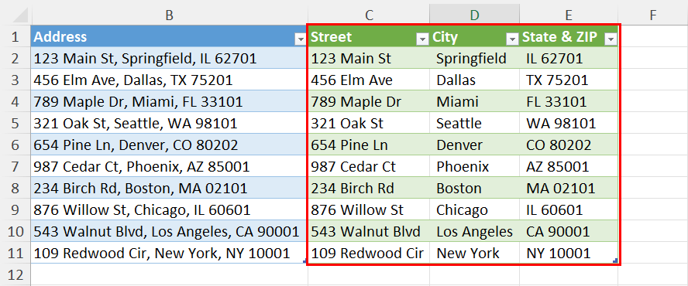Select Street cell '456 Elm Ave'

[369, 80]
